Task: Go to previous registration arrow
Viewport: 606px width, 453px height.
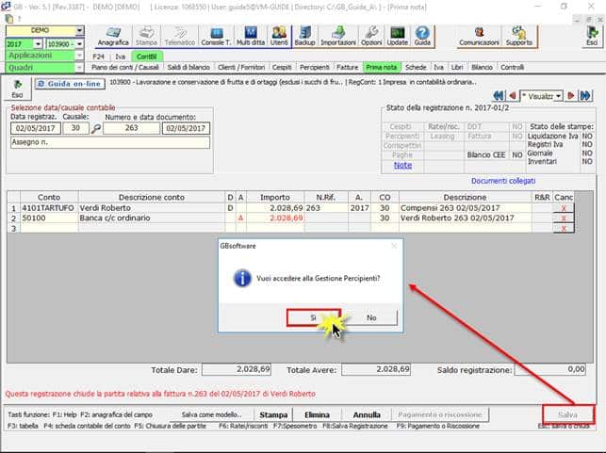Action: coord(513,96)
